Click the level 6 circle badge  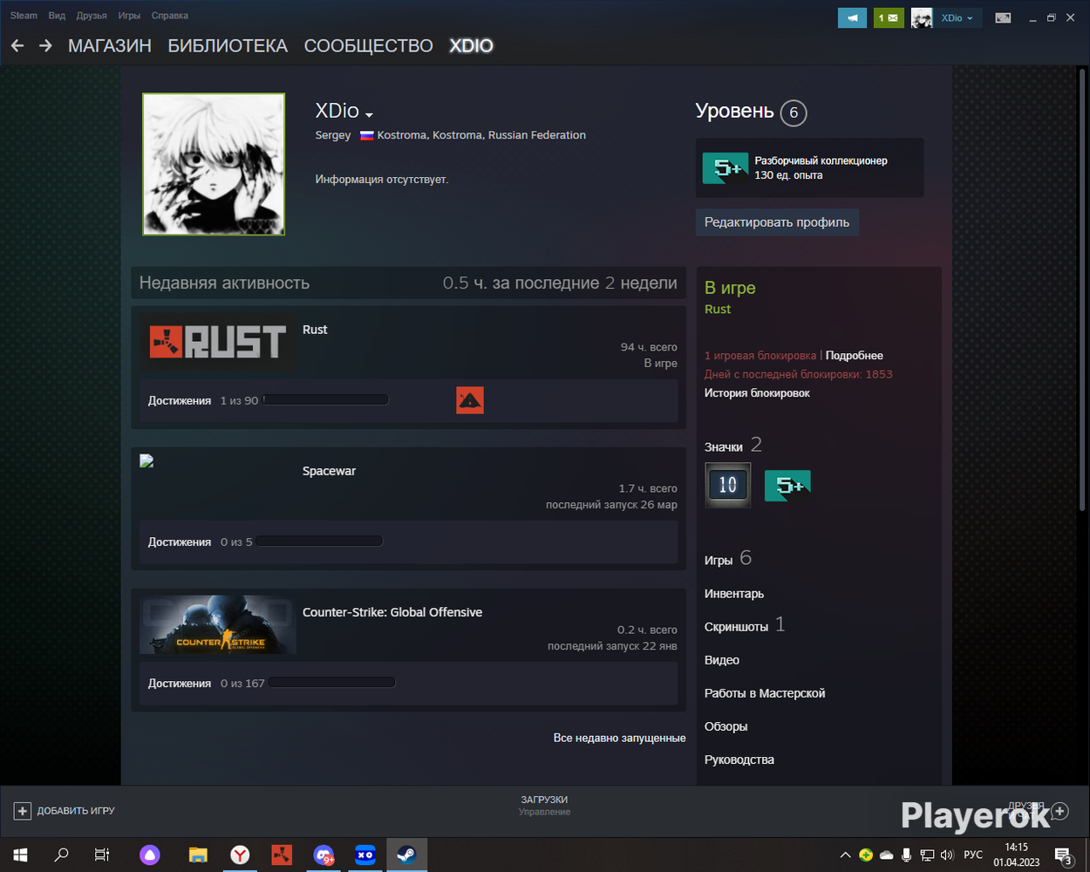pos(794,112)
